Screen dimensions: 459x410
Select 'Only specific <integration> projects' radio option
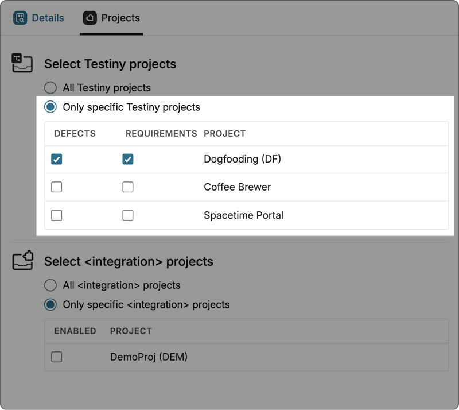pos(50,304)
